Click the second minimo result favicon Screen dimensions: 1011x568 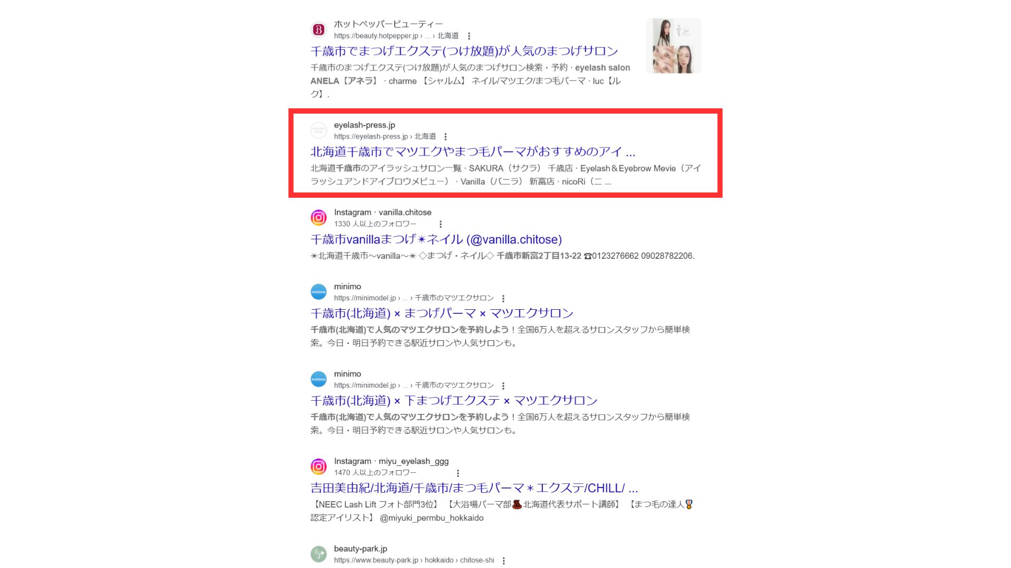[319, 379]
